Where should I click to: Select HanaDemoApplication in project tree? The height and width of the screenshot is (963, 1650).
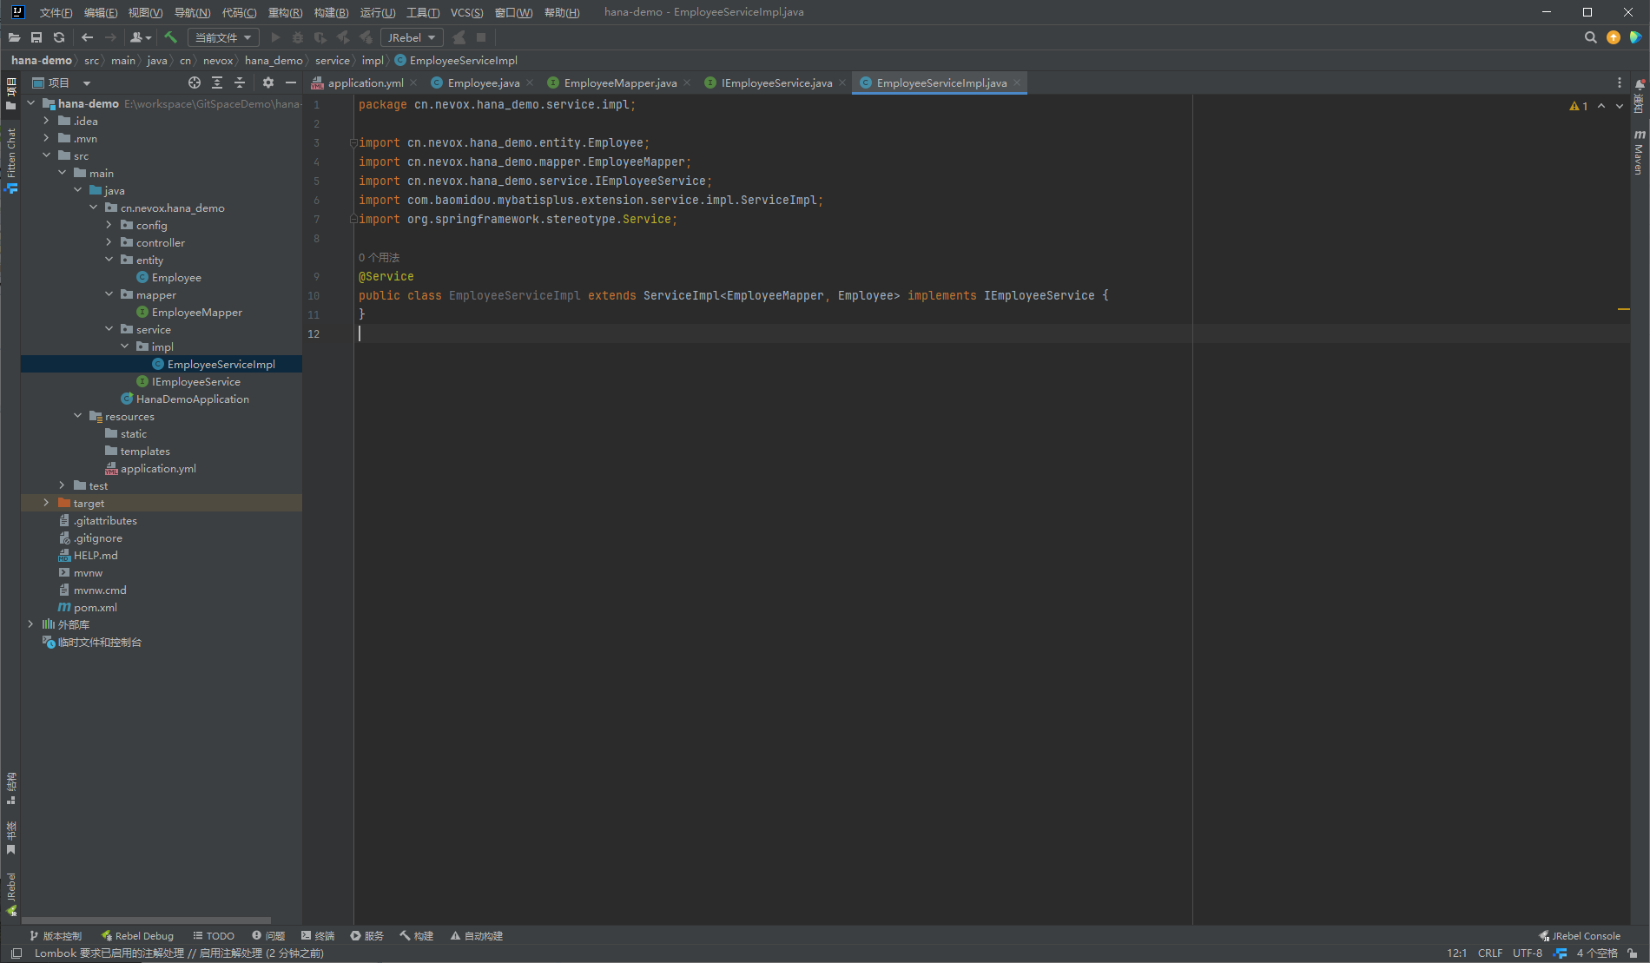click(192, 399)
